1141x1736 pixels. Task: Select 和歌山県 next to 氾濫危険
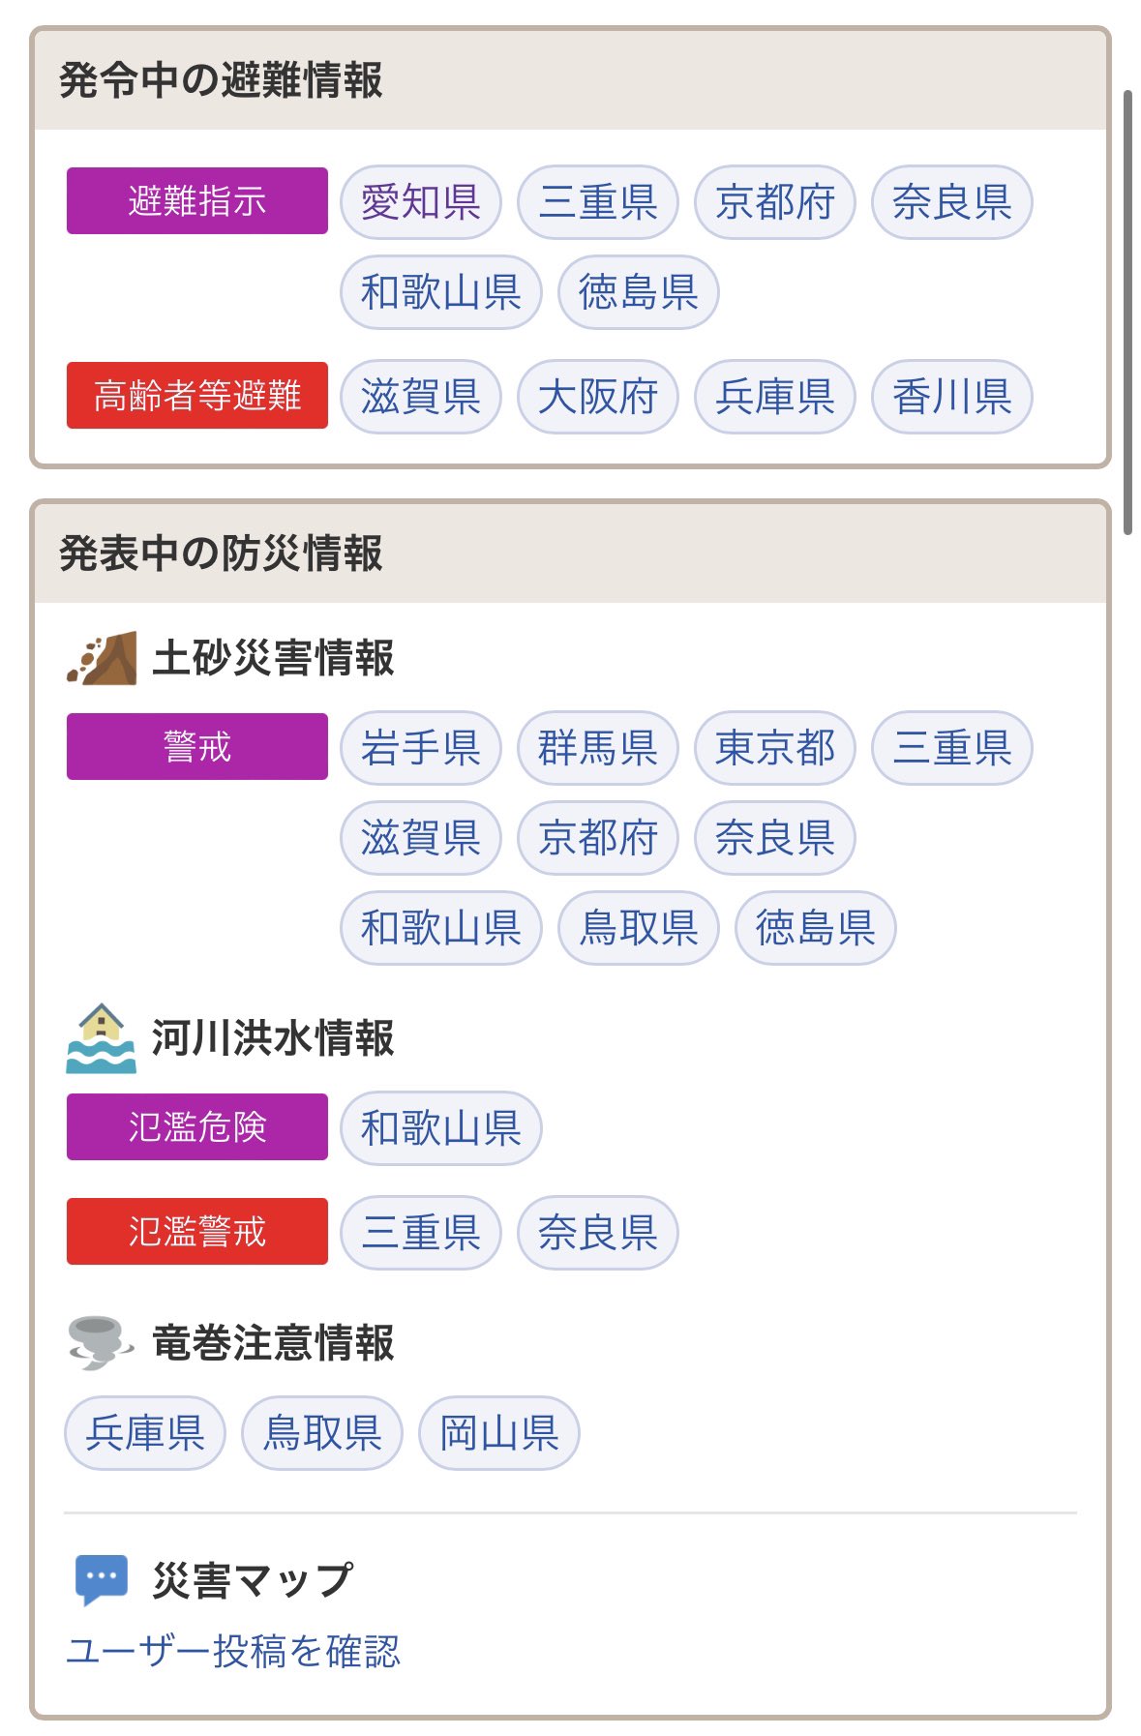(441, 1128)
